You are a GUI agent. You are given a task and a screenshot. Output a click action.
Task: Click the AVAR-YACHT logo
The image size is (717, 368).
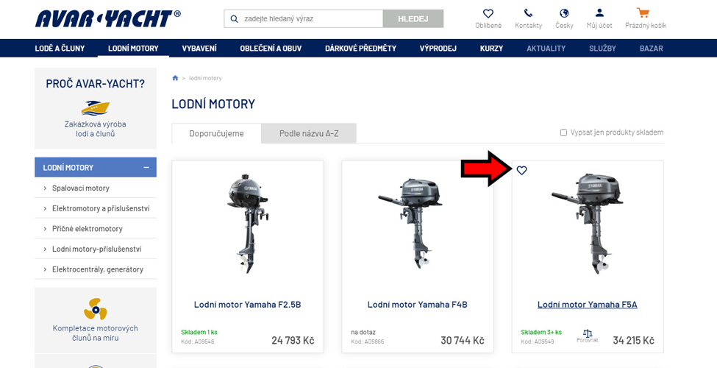pos(108,19)
